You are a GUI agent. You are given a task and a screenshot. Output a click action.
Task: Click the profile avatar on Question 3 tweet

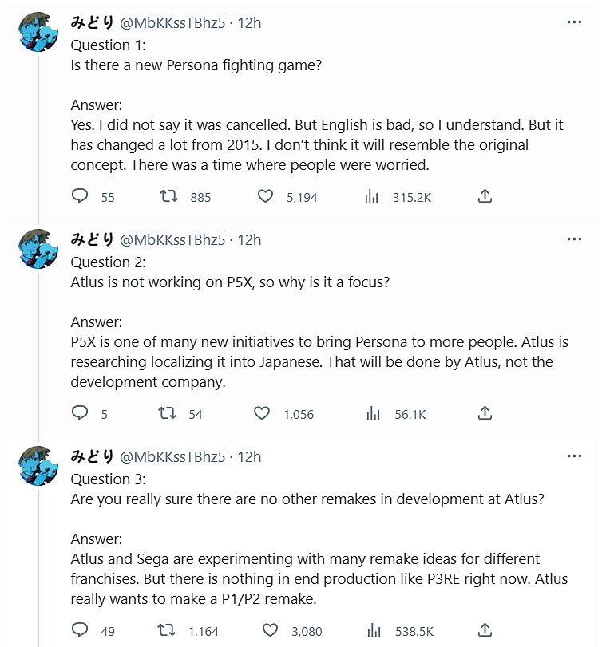38,467
